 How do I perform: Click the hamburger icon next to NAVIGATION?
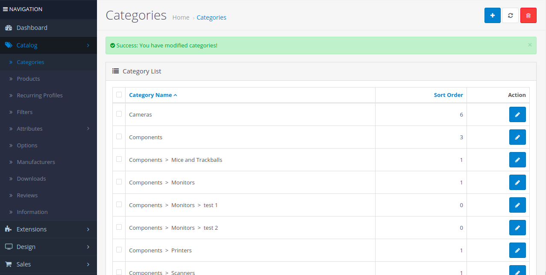pyautogui.click(x=5, y=9)
